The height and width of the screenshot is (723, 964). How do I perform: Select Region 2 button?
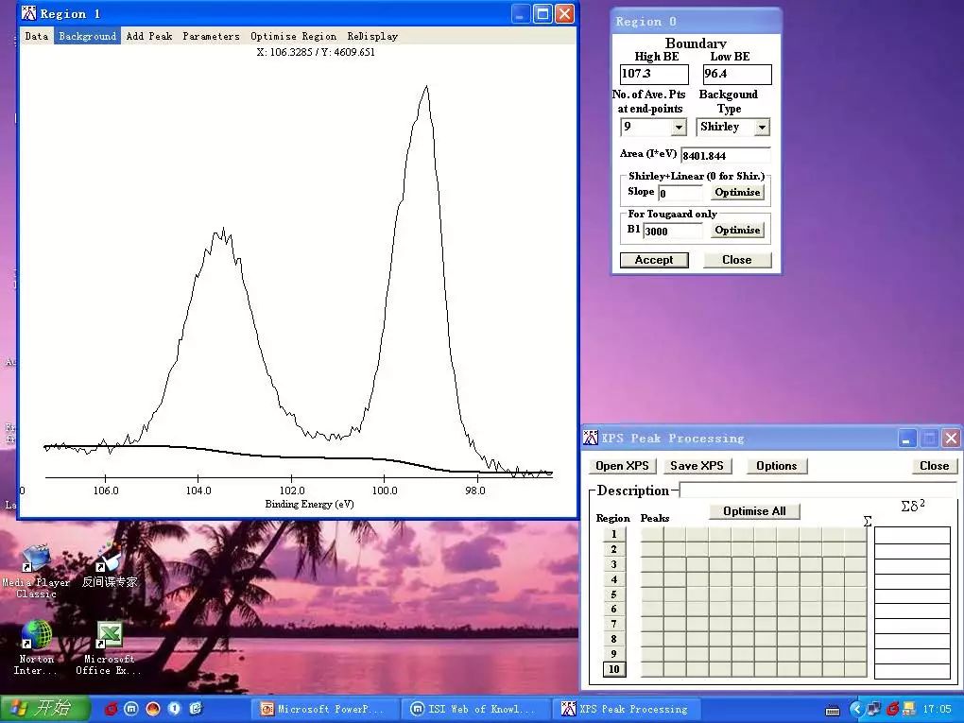613,549
